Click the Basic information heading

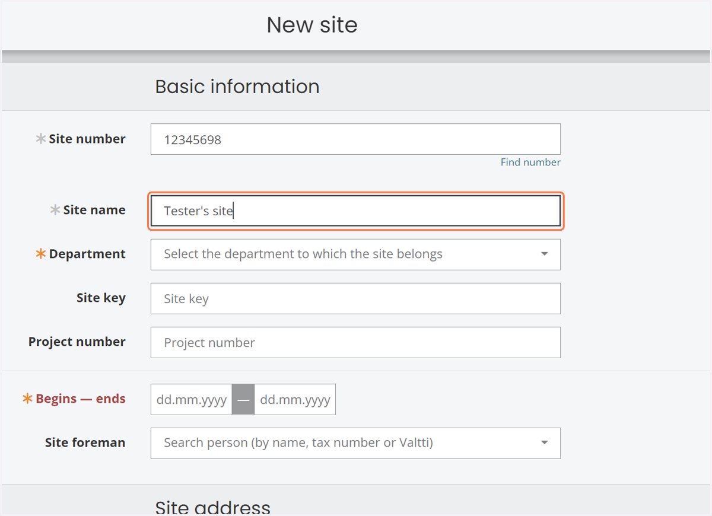(x=237, y=87)
